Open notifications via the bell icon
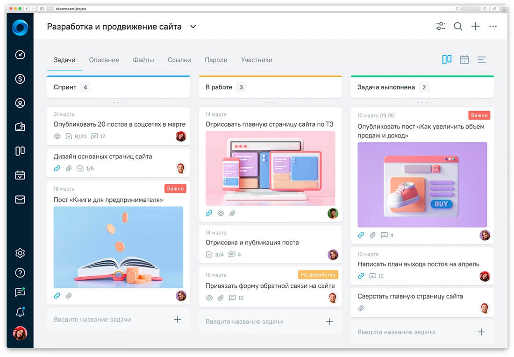 [x=20, y=312]
